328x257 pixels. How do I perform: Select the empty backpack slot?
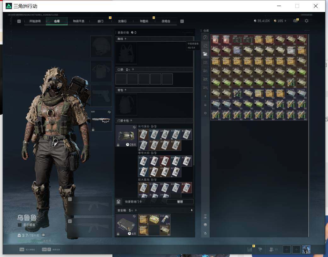[x=126, y=104]
